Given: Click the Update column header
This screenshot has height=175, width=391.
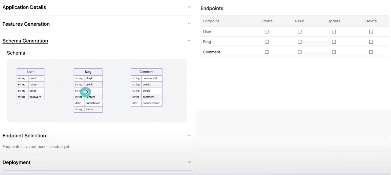Looking at the screenshot, I should point(334,21).
